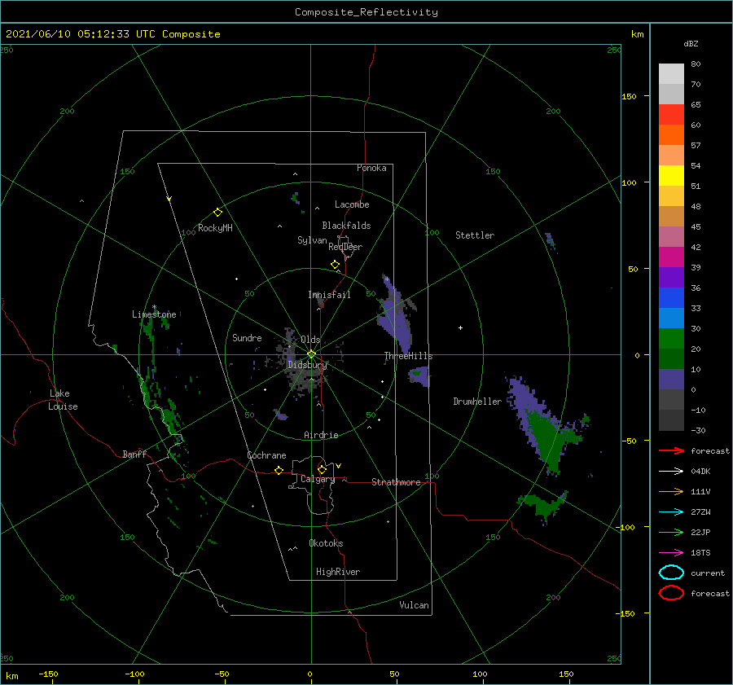Click the Lacombe city label
This screenshot has width=733, height=685.
[352, 204]
